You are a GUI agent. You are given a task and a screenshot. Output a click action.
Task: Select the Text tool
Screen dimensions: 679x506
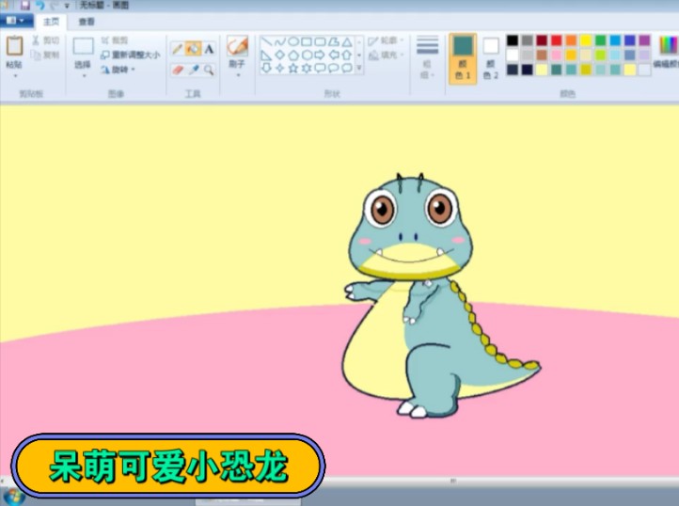(x=209, y=49)
